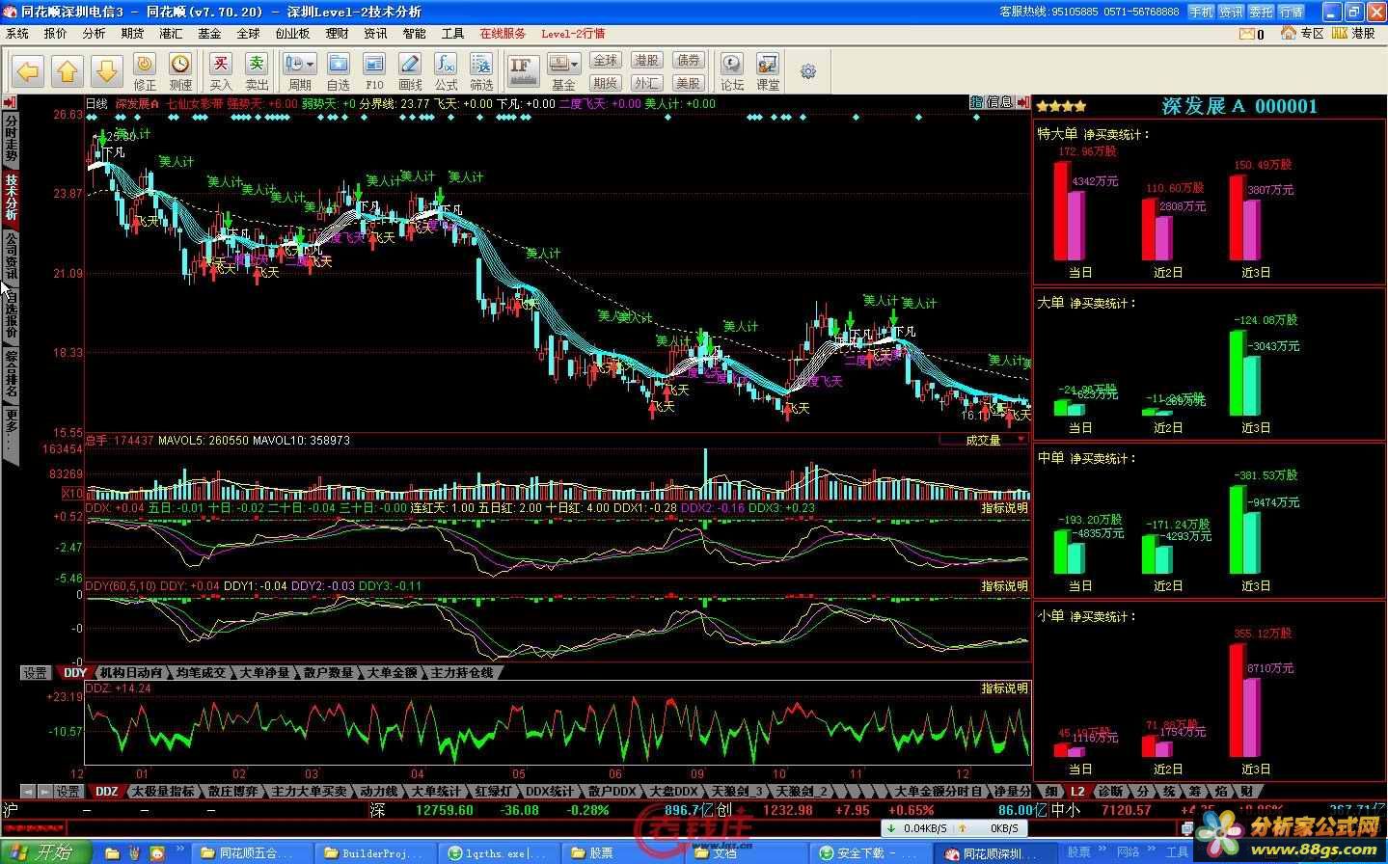Viewport: 1388px width, 864px height.
Task: Click the 委托 title bar button
Action: click(1261, 12)
